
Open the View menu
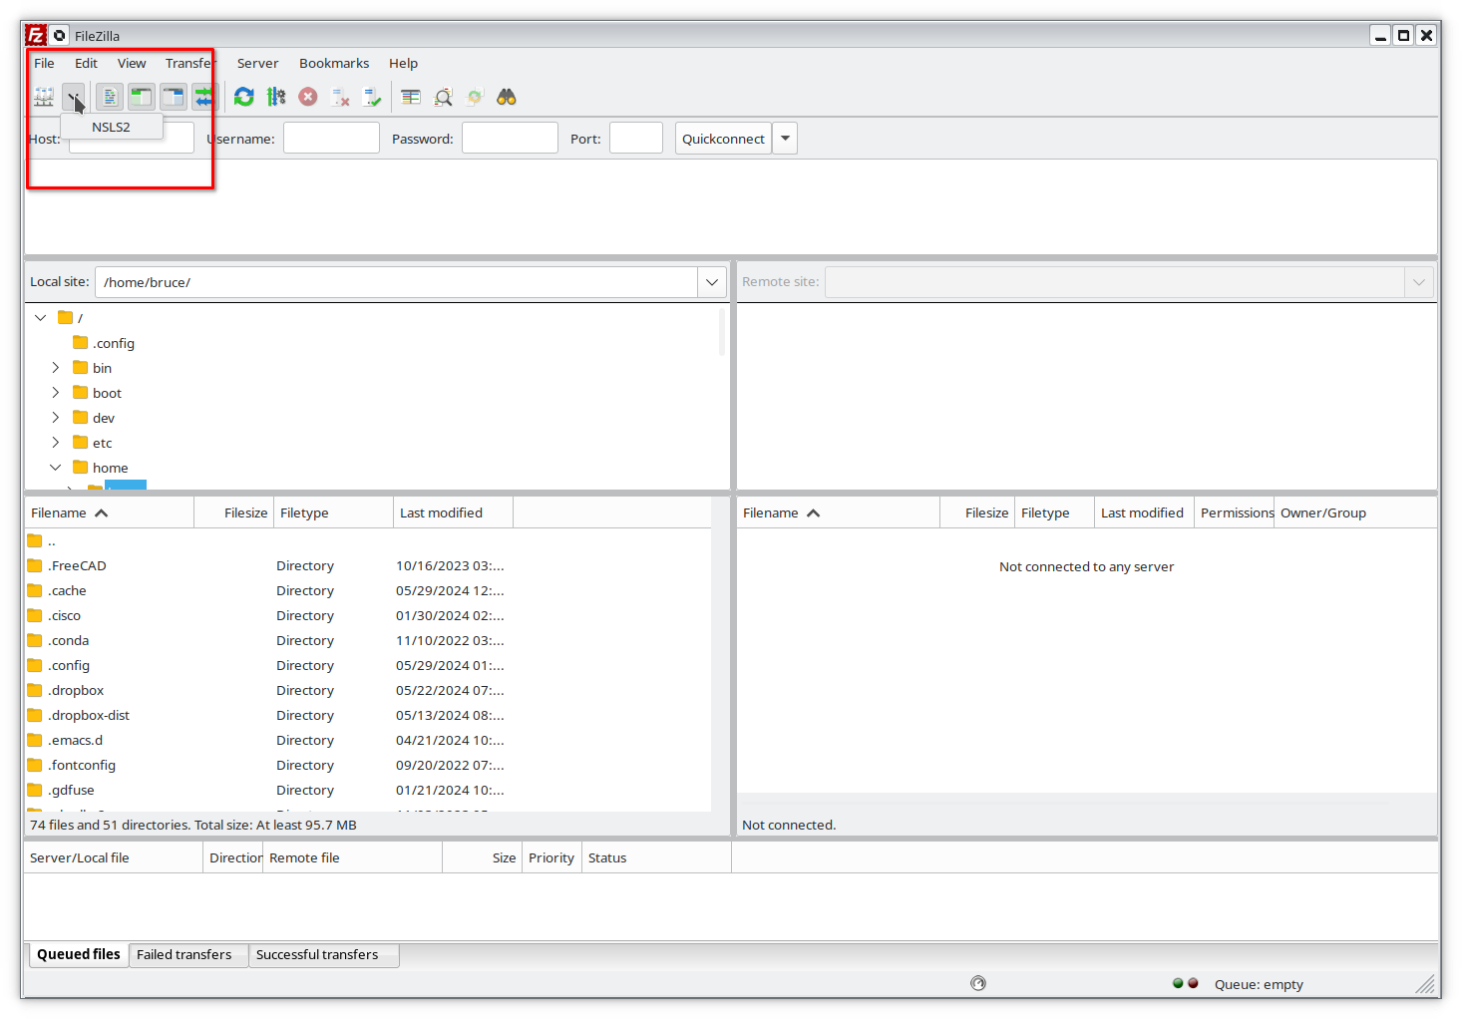132,63
